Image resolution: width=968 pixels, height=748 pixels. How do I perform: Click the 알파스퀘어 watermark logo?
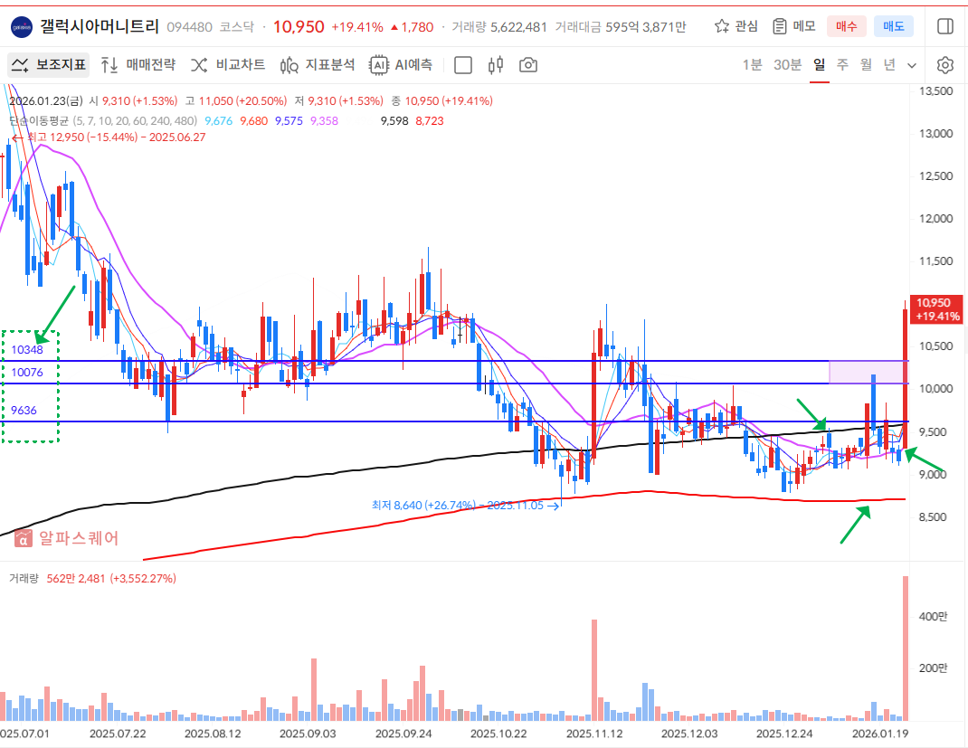[x=66, y=539]
